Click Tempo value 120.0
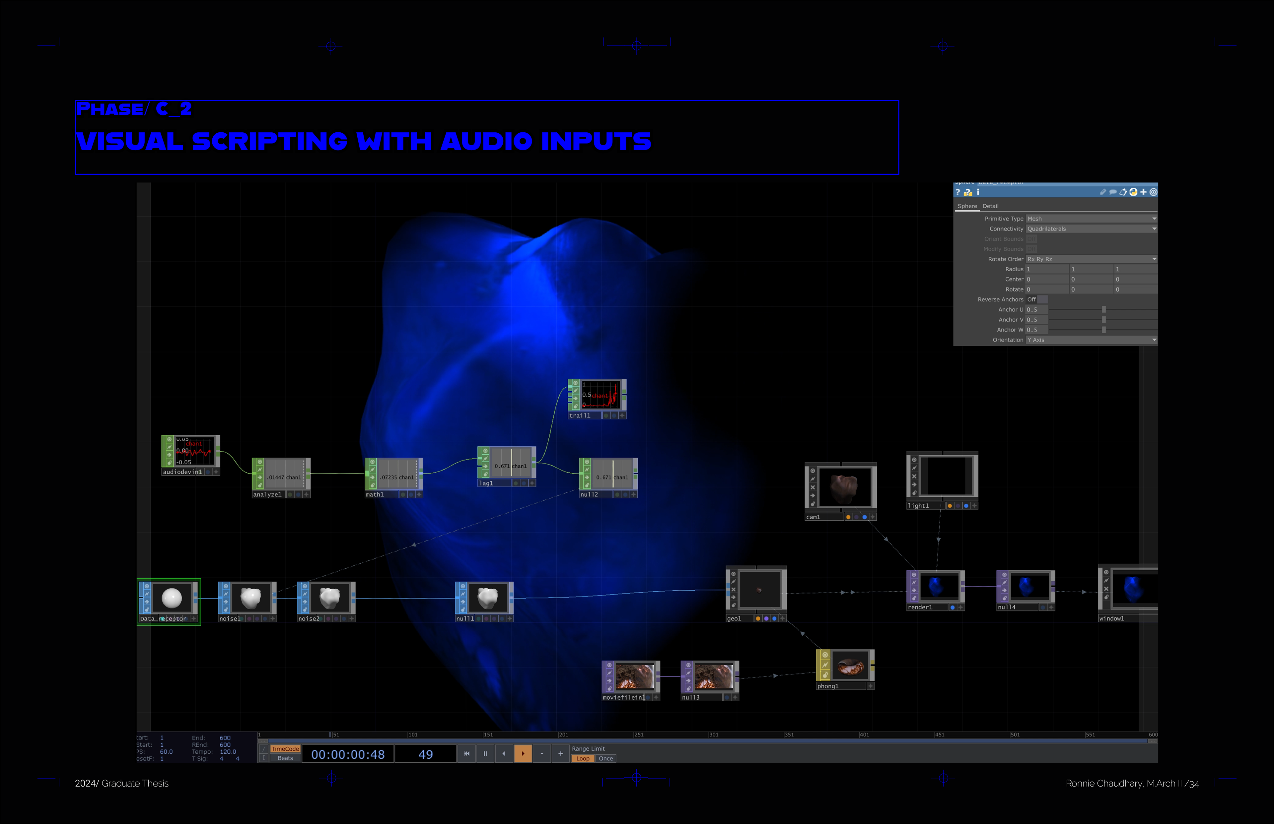This screenshot has height=824, width=1274. click(x=228, y=752)
